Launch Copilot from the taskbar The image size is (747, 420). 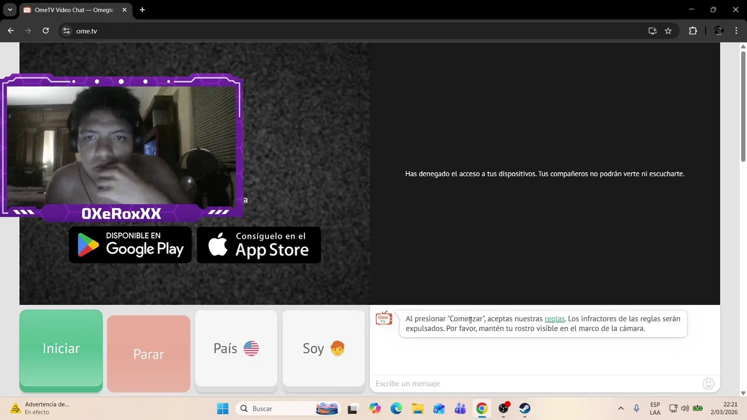(x=375, y=408)
